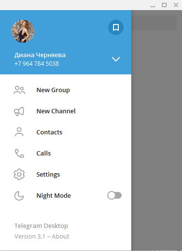The height and width of the screenshot is (251, 182).
Task: Maximize the Telegram window
Action: click(164, 5)
